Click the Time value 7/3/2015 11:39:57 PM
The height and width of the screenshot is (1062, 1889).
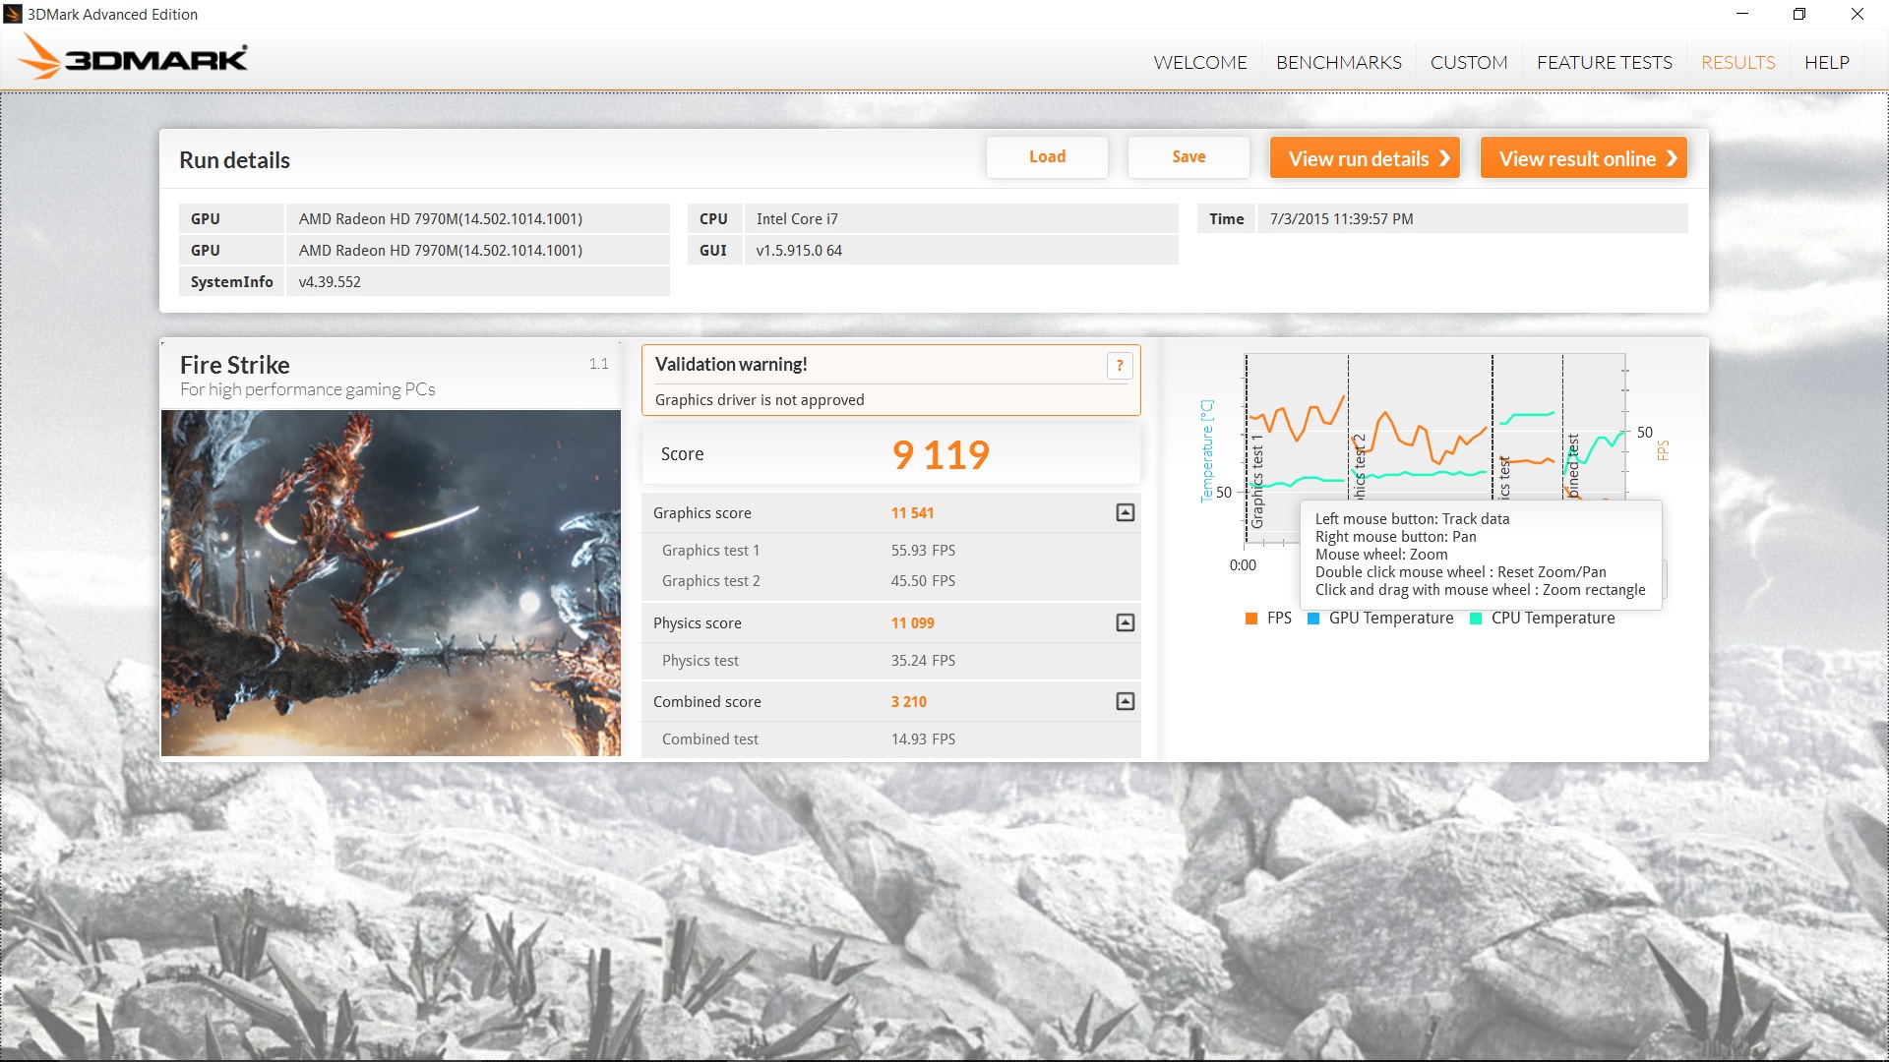tap(1341, 219)
